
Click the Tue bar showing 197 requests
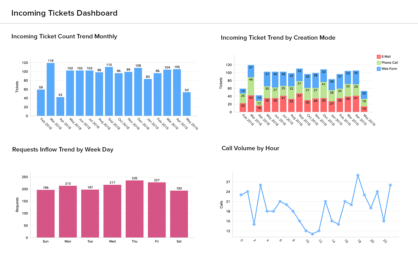[x=90, y=214]
